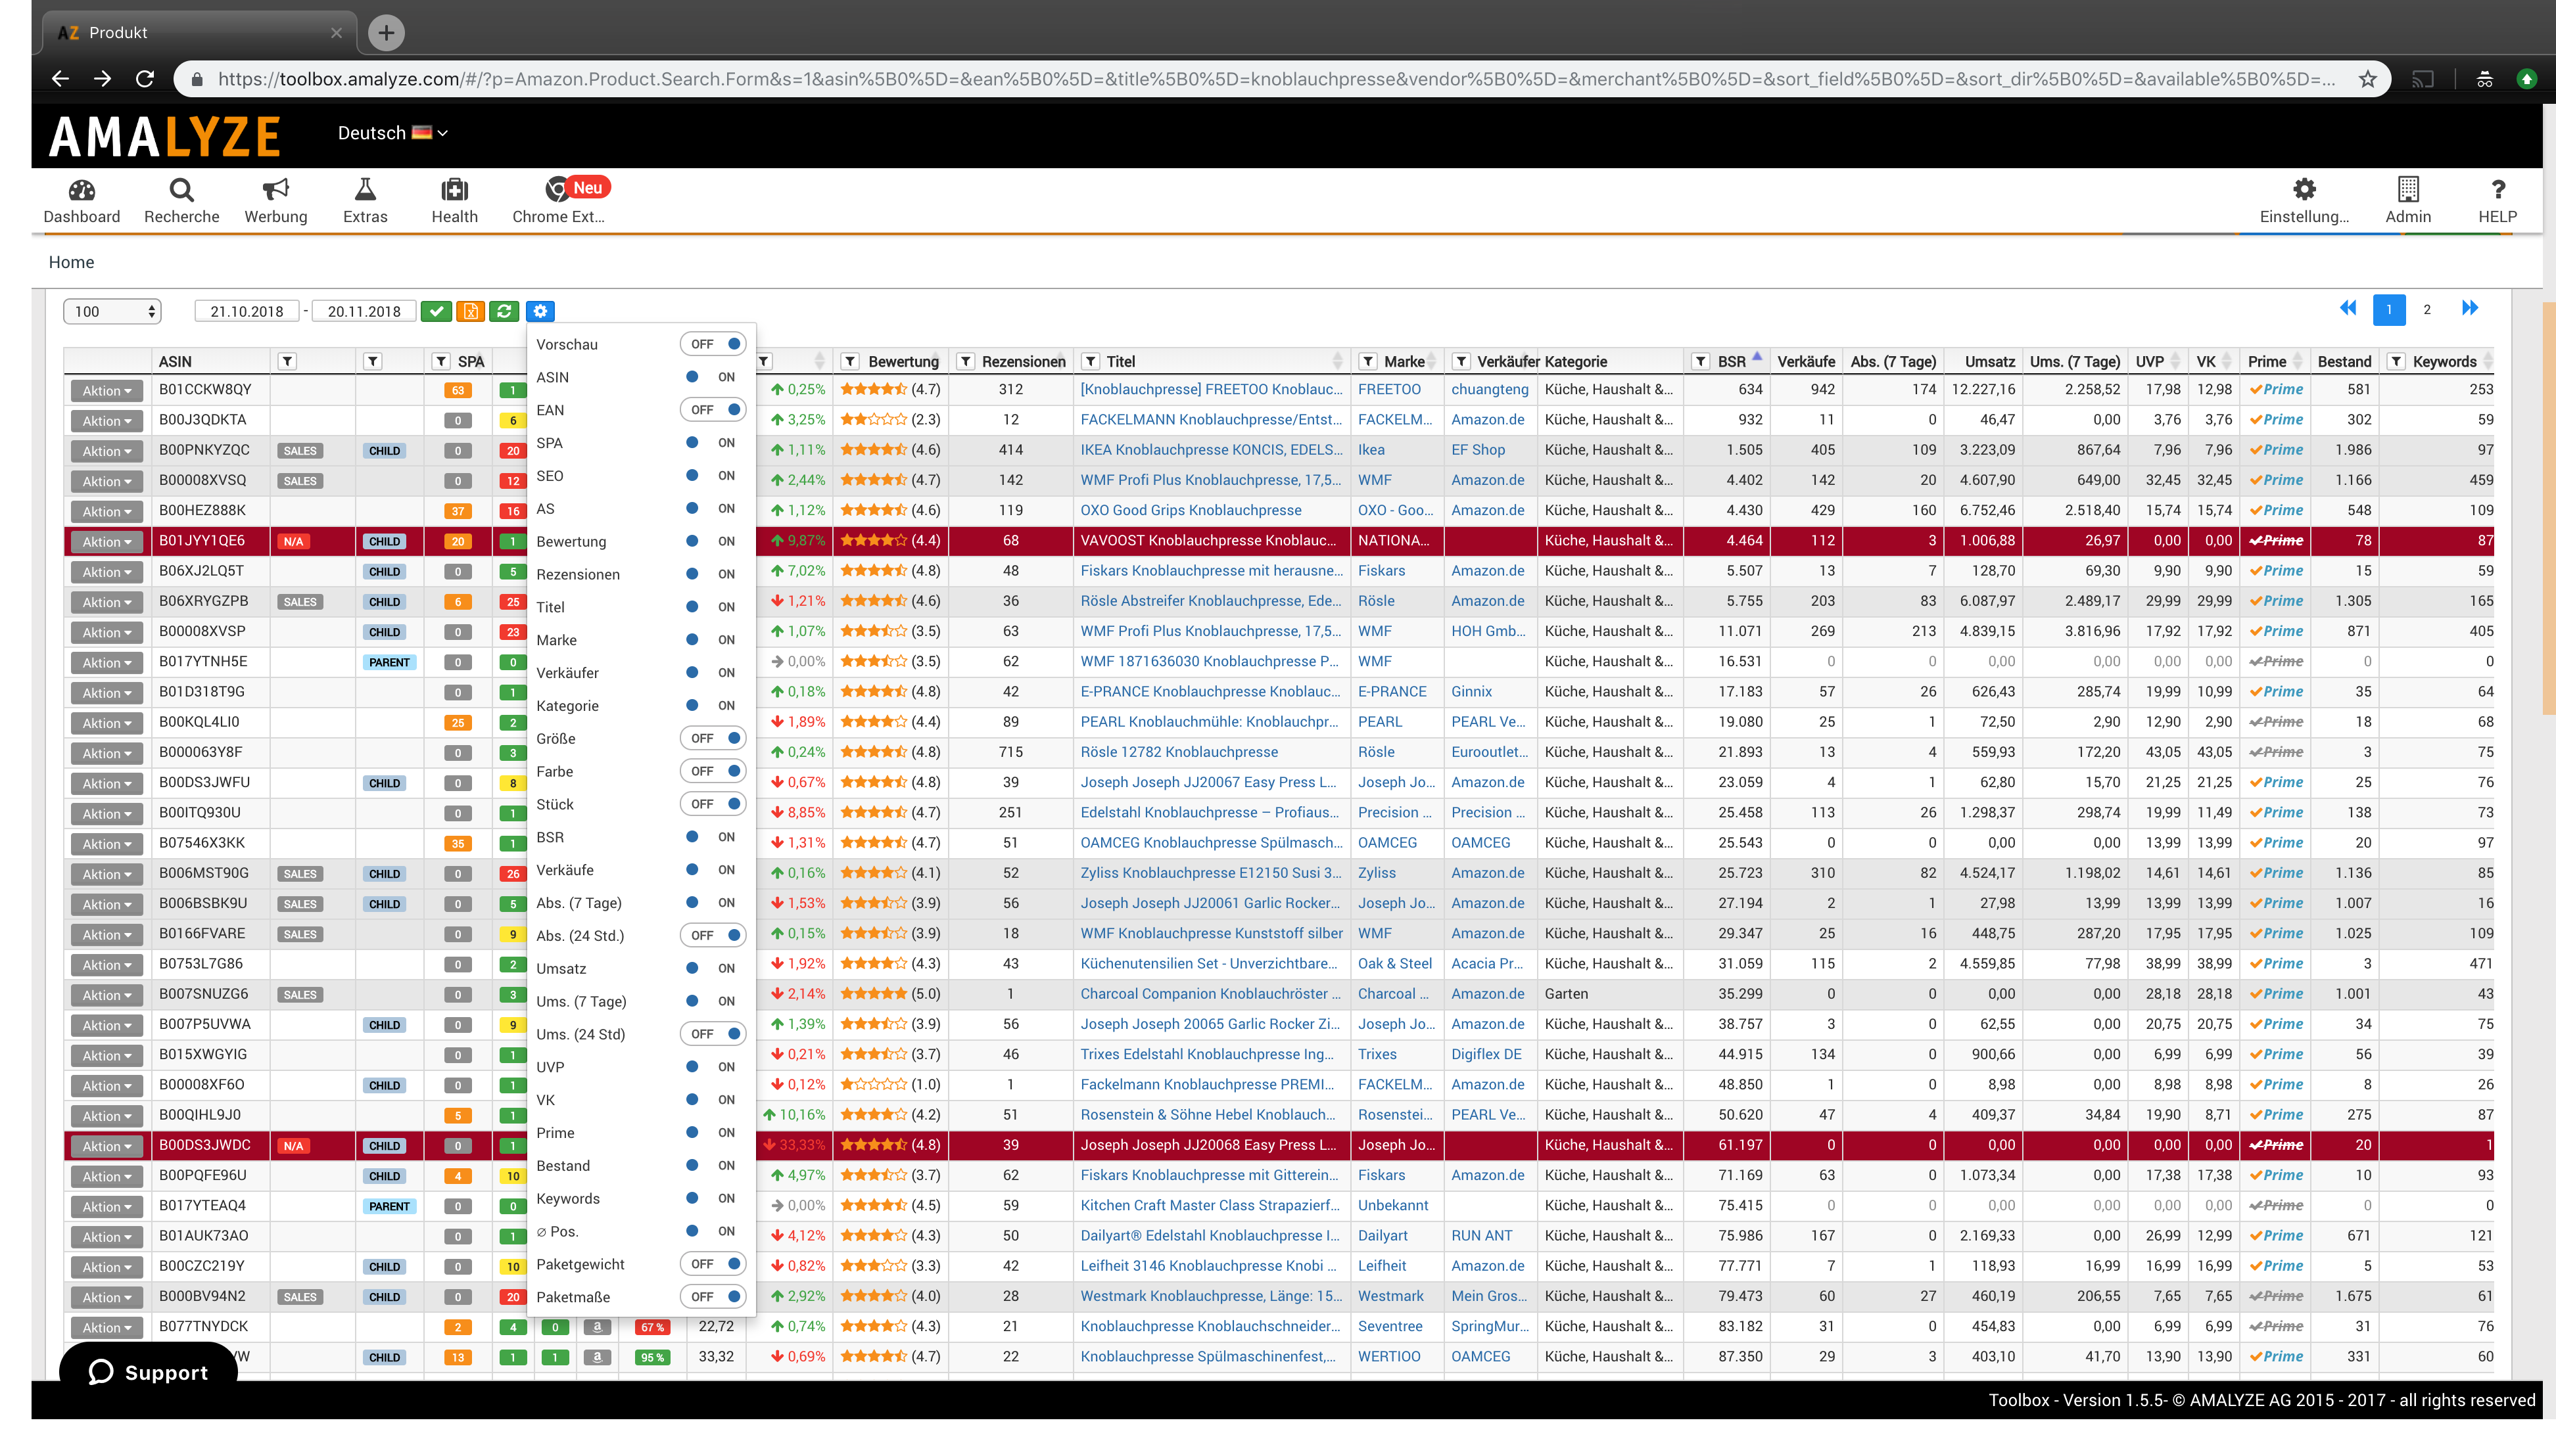The image size is (2556, 1456).
Task: Bookmark this page with star icon
Action: (x=2367, y=79)
